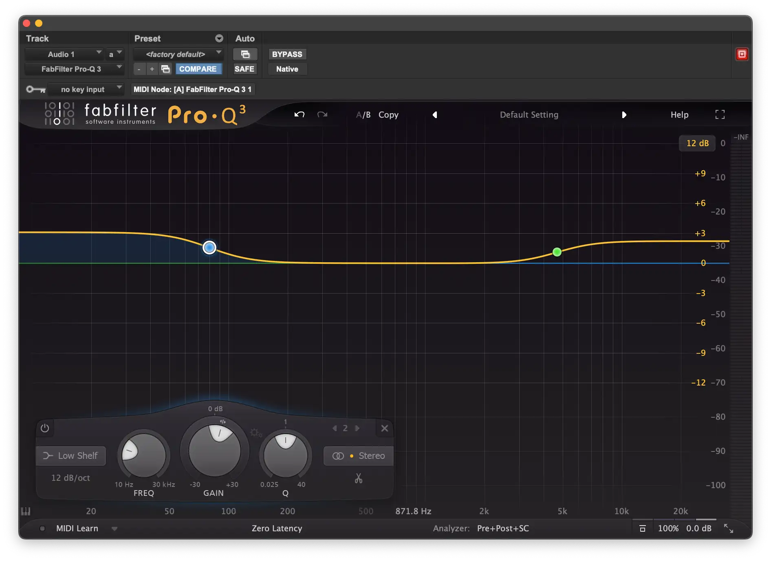The width and height of the screenshot is (771, 561).
Task: Open the factory default preset dropdown
Action: pyautogui.click(x=178, y=54)
